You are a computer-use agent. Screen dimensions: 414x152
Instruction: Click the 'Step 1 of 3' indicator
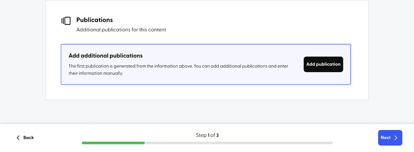coord(207,135)
